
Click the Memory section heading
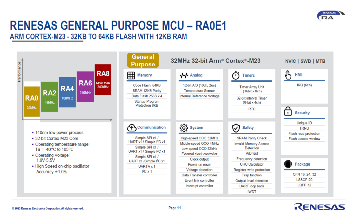144,75
